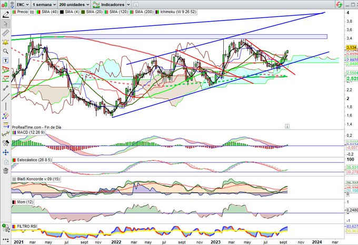Open Estocástico (26 8 5) panel label
Screen dimensions: 358x245
32,160
